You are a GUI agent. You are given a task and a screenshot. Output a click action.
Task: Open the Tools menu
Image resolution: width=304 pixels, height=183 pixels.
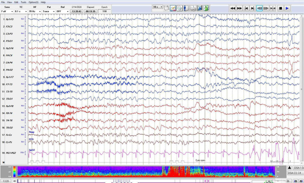(x=23, y=3)
